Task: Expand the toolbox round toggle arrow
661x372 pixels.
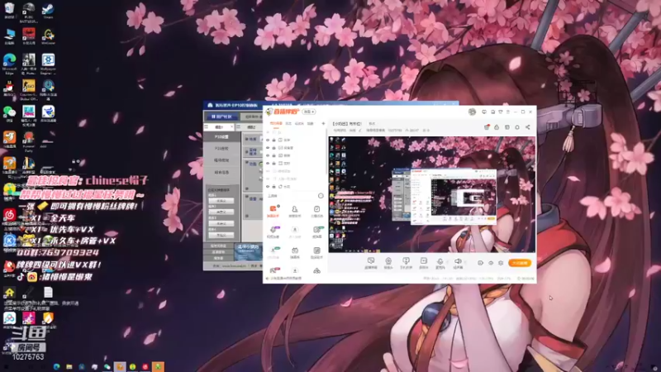Action: 321,196
